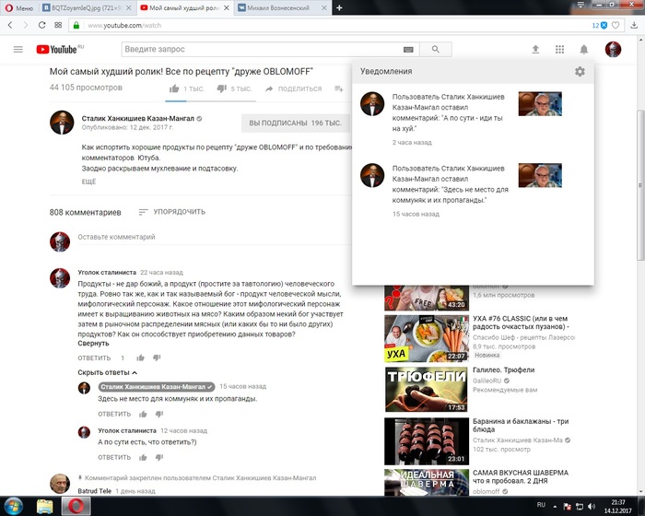Reply to 'А по сути есть' comment
Screen dimensions: 645x516
114,458
